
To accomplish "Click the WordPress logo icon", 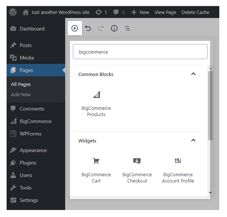I will pyautogui.click(x=13, y=12).
